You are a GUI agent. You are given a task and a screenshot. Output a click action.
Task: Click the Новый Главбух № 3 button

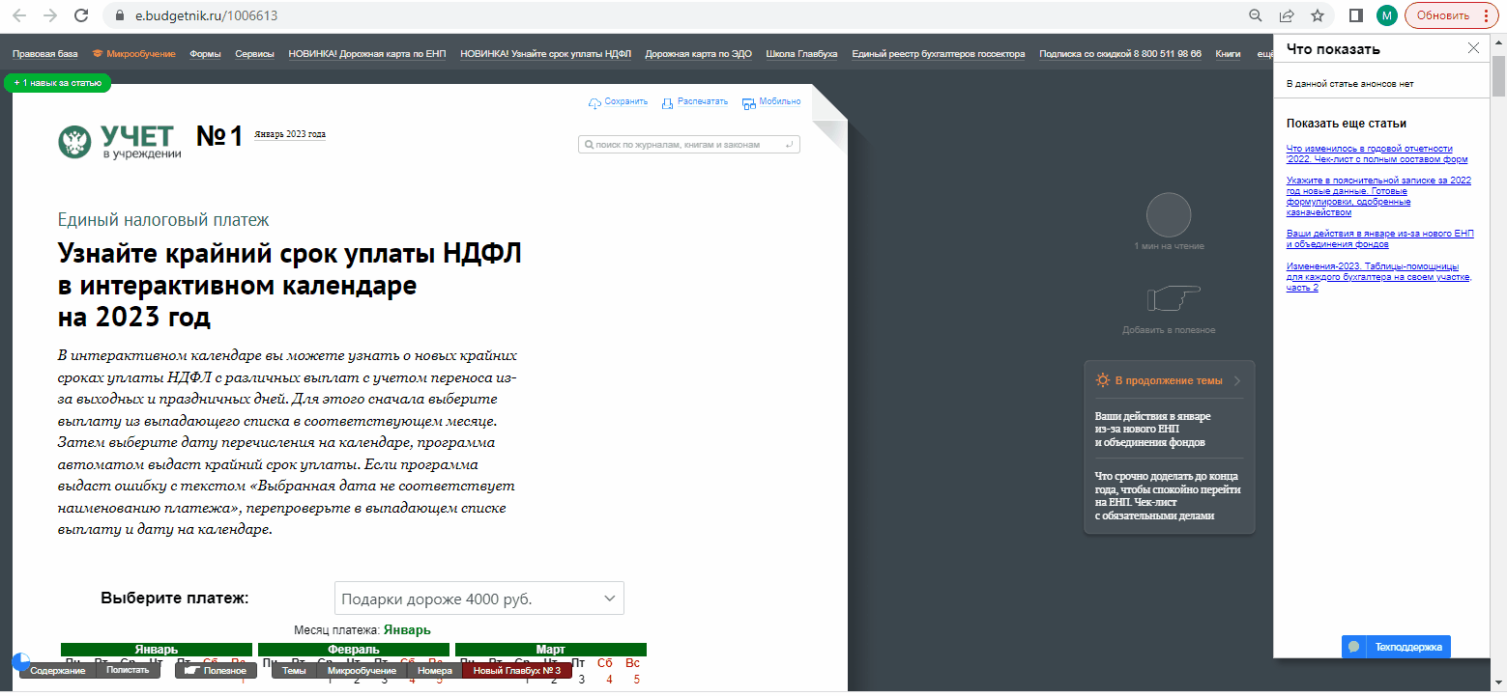[517, 670]
